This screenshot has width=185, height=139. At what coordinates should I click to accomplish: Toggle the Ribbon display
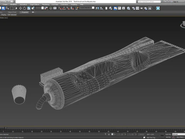pyautogui.click(x=115, y=8)
